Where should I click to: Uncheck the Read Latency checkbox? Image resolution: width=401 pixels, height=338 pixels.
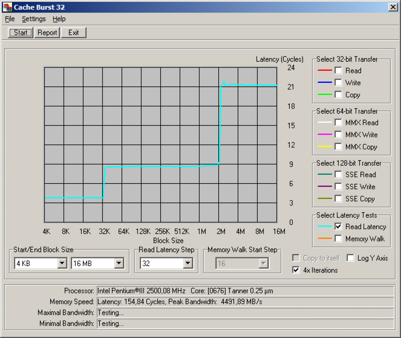click(338, 226)
